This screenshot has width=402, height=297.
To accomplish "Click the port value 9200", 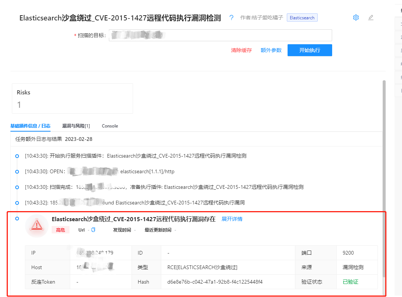I will pyautogui.click(x=348, y=253).
